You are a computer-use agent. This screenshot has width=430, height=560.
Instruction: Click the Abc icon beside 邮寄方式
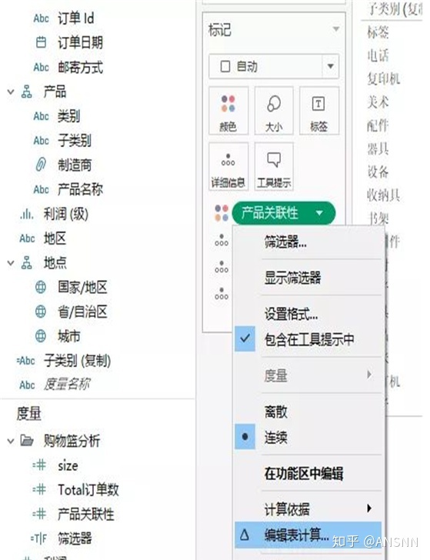(41, 67)
